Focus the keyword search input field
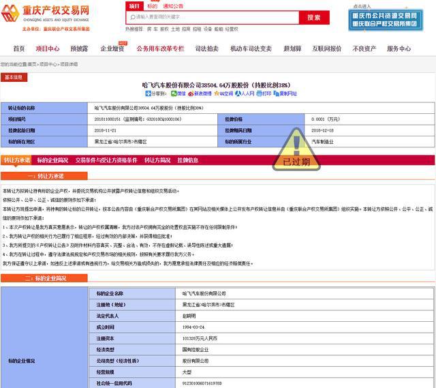This screenshot has height=388, width=436. (x=213, y=17)
